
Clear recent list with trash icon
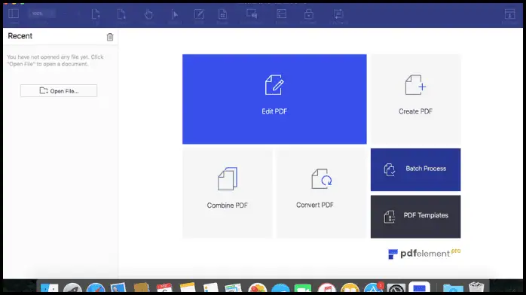click(110, 37)
